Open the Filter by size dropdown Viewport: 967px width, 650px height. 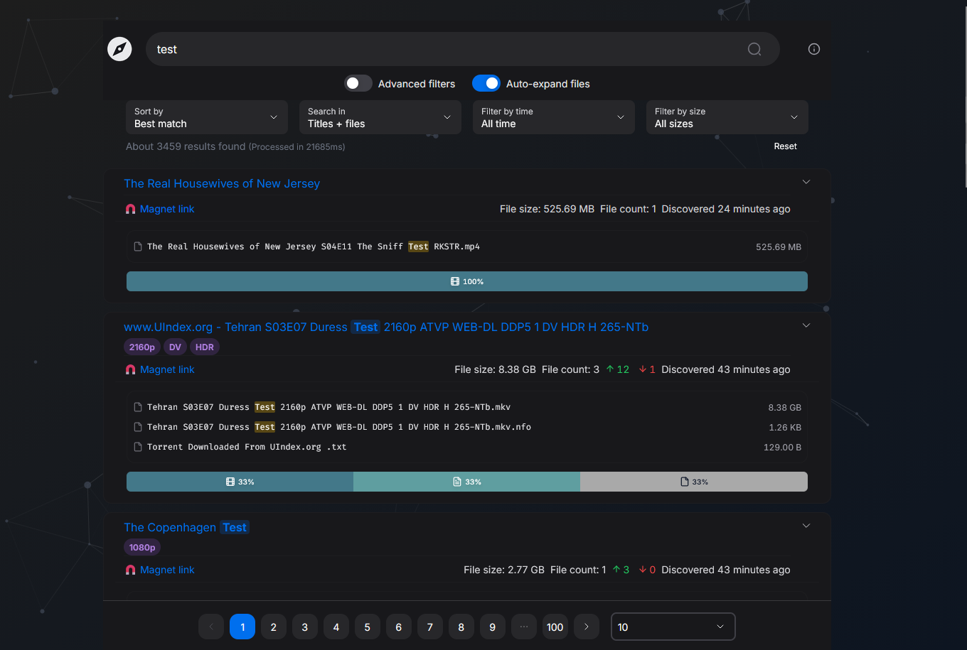tap(727, 117)
